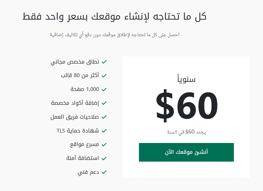Screen dimensions: 263x191
Task: Click the يجدد $60 في السنة renewal note
Action: pyautogui.click(x=186, y=132)
